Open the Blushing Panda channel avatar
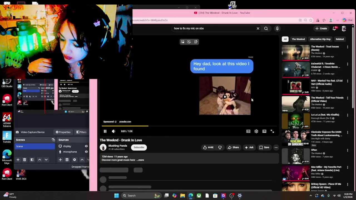Image resolution: width=356 pixels, height=200 pixels. [x=103, y=147]
